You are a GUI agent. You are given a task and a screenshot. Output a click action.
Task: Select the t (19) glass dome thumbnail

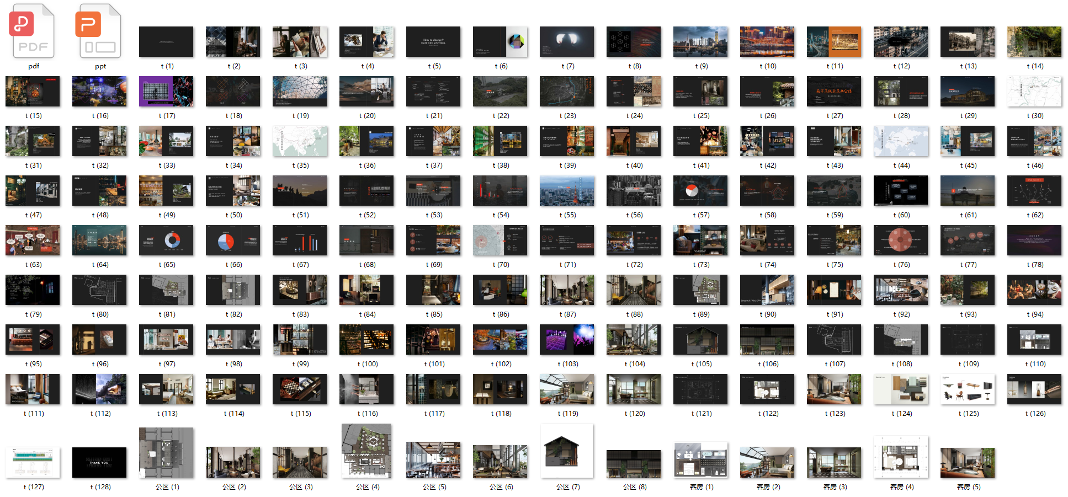[x=300, y=92]
